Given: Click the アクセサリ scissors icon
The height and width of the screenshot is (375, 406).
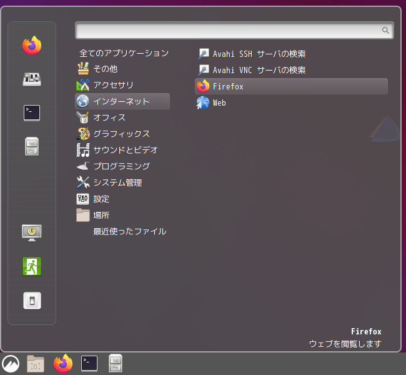Looking at the screenshot, I should pyautogui.click(x=83, y=85).
